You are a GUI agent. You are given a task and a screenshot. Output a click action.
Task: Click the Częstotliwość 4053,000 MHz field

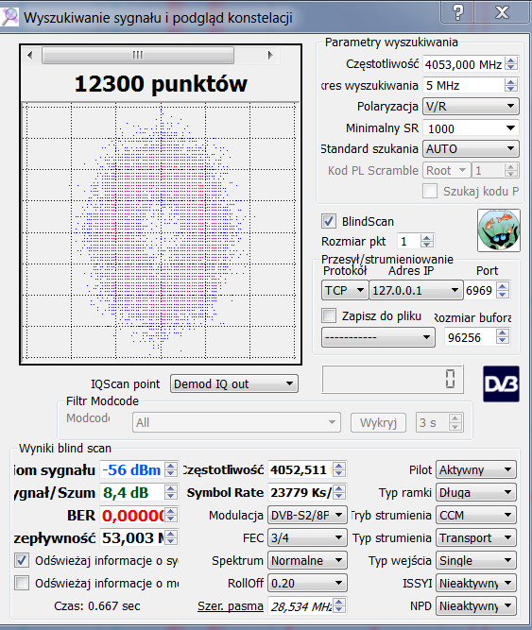464,64
